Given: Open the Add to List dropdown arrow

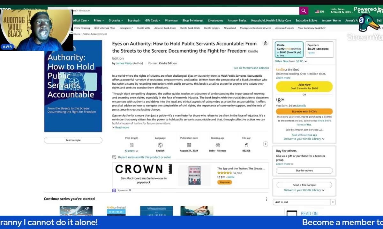Looking at the screenshot, I should click(x=333, y=202).
